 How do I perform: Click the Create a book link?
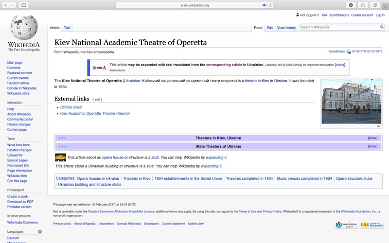tap(18, 197)
